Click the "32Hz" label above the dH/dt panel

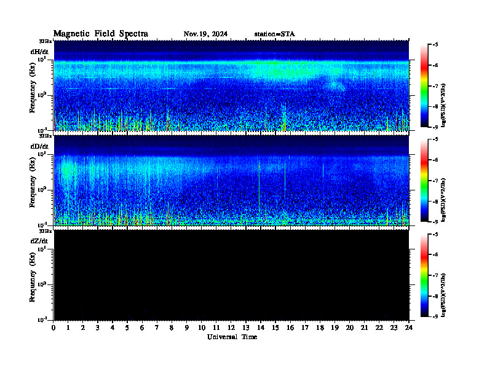click(46, 41)
